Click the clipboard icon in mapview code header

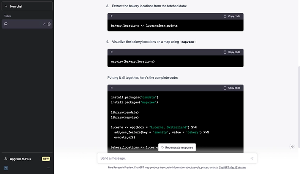pos(225,52)
